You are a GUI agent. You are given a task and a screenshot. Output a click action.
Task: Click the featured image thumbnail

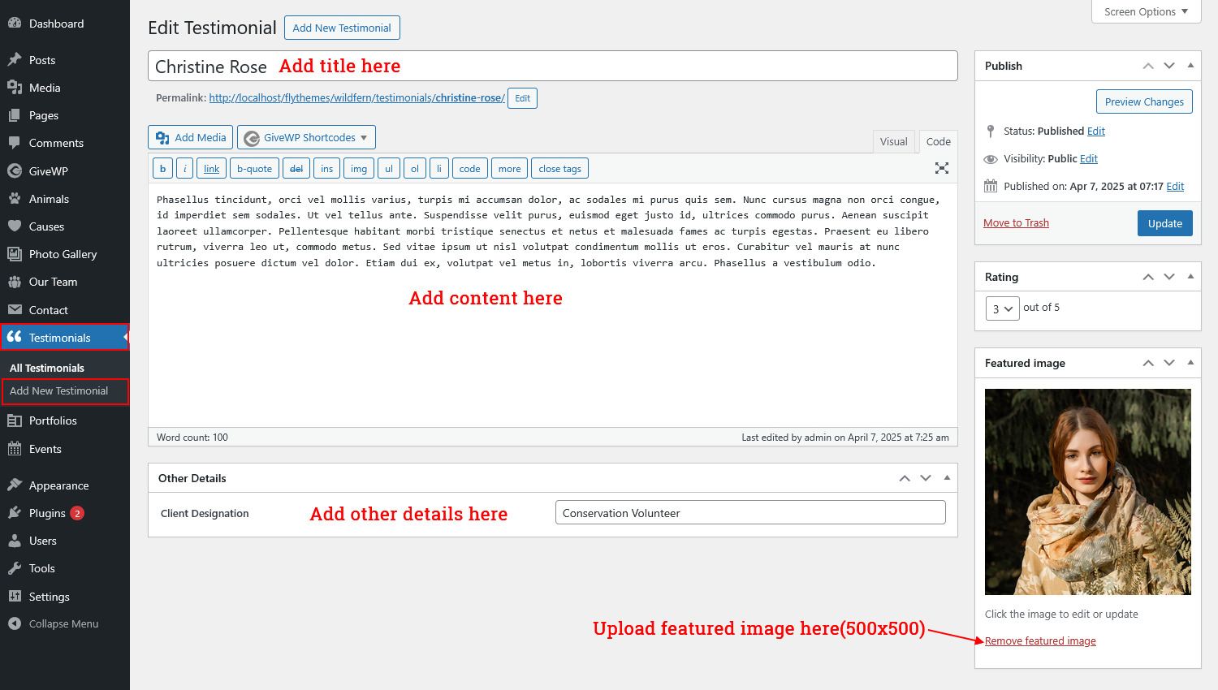(x=1087, y=492)
